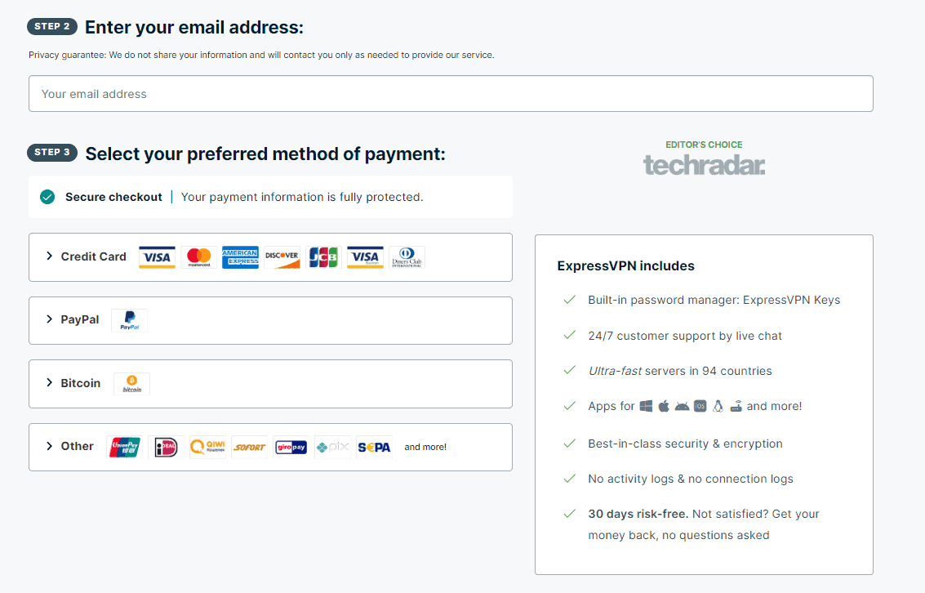925x593 pixels.
Task: Click the PayPal logo icon
Action: 130,320
